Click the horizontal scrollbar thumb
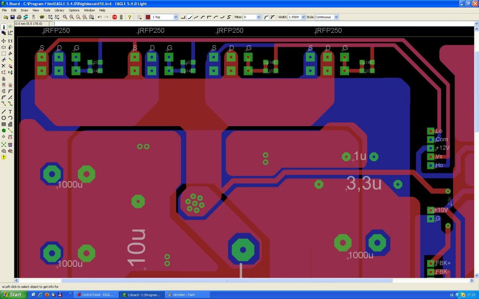479x299 pixels. [227, 280]
